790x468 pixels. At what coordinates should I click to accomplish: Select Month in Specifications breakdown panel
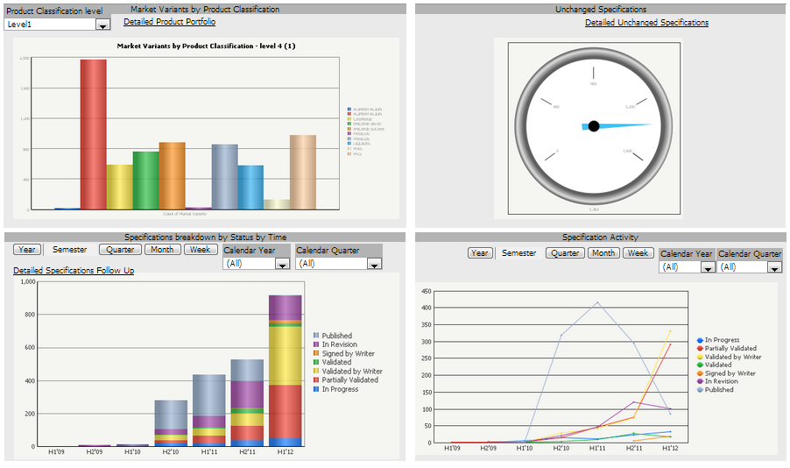[x=161, y=250]
